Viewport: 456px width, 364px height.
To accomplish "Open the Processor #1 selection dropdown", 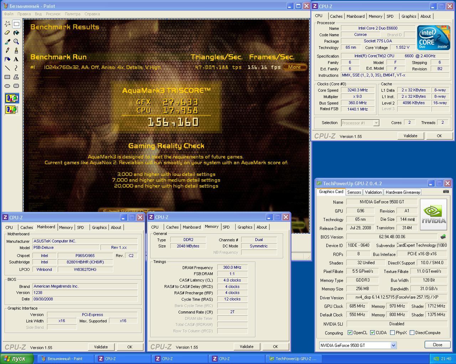I will 376,123.
